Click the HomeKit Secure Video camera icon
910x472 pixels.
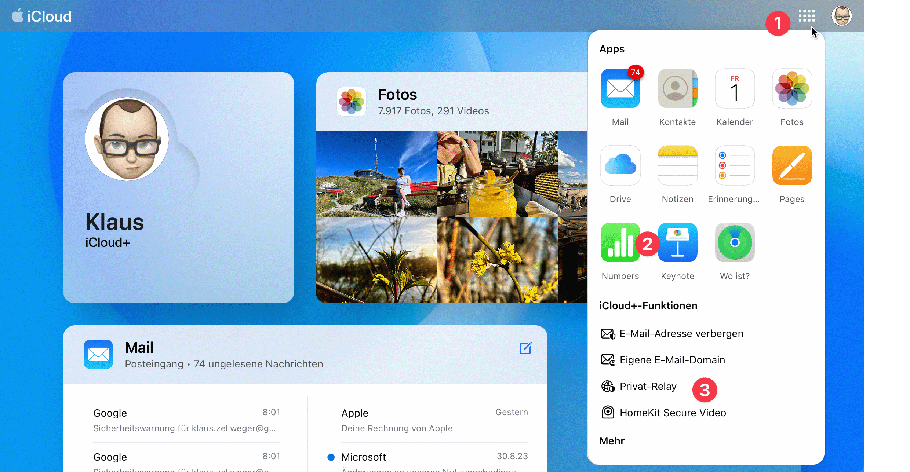click(608, 412)
